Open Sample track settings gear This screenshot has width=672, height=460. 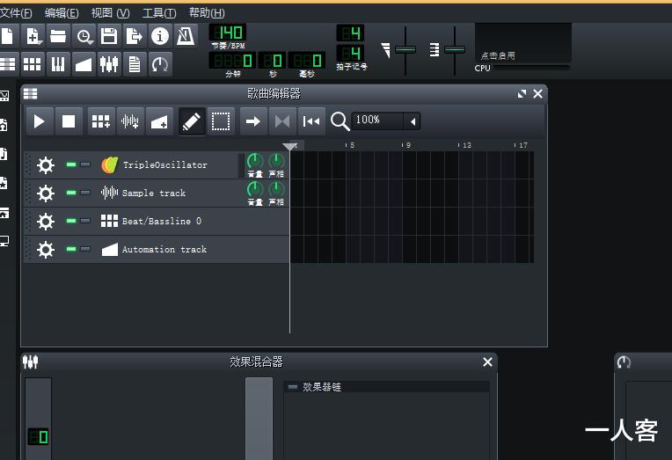pos(46,193)
